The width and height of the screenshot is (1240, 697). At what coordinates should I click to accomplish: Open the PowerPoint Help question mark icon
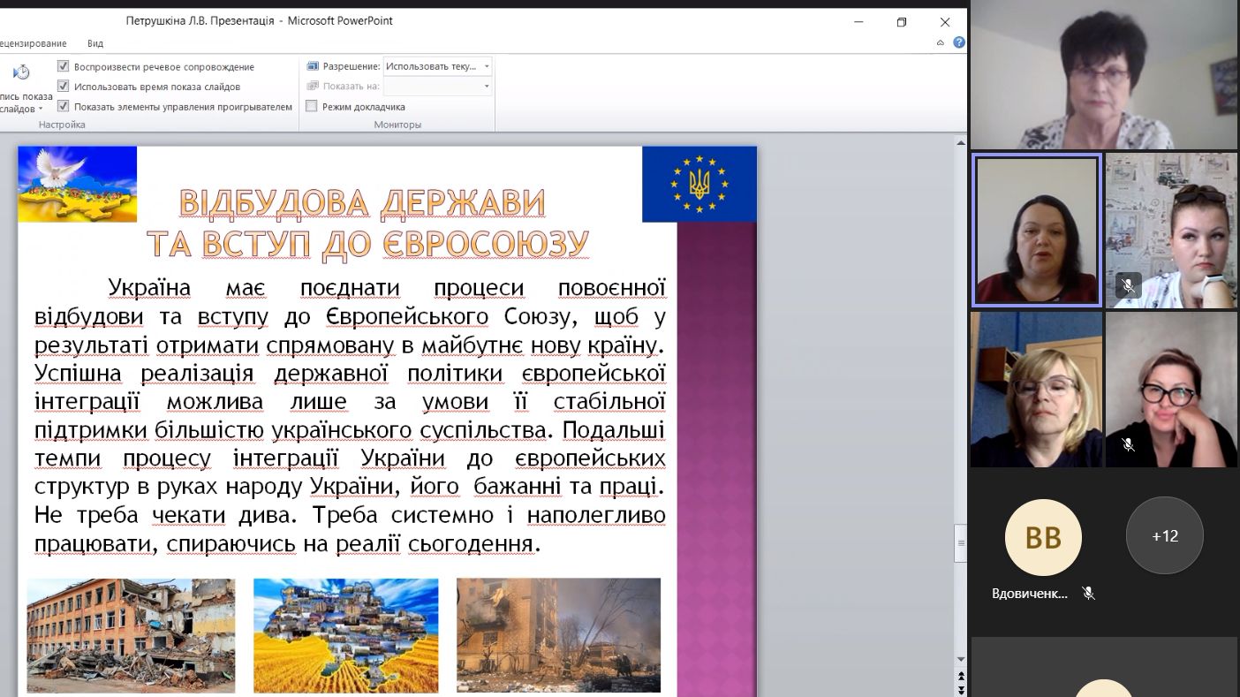(x=959, y=42)
